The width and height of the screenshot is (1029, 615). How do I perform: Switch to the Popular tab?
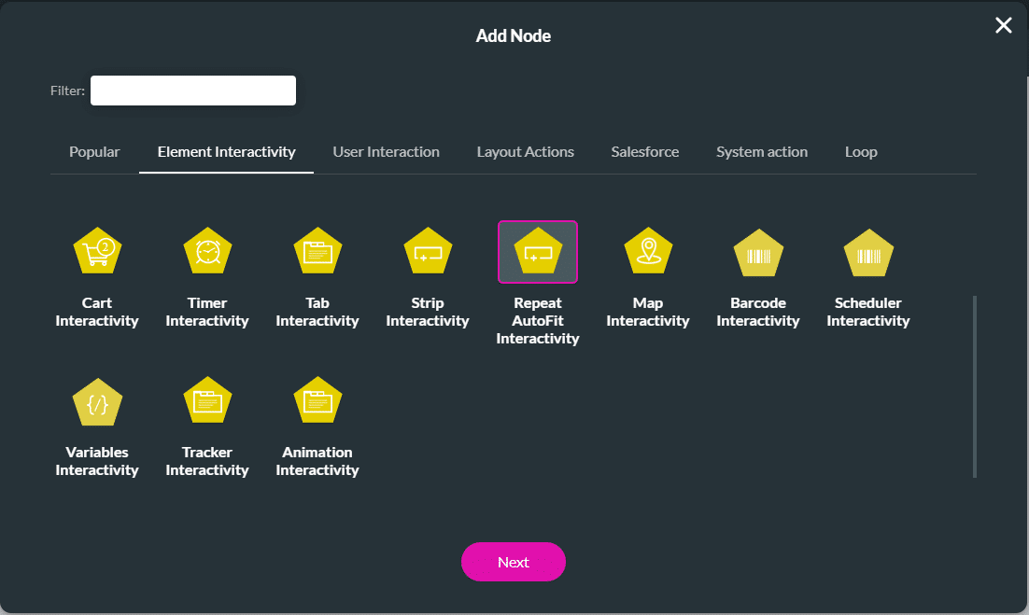click(x=94, y=151)
